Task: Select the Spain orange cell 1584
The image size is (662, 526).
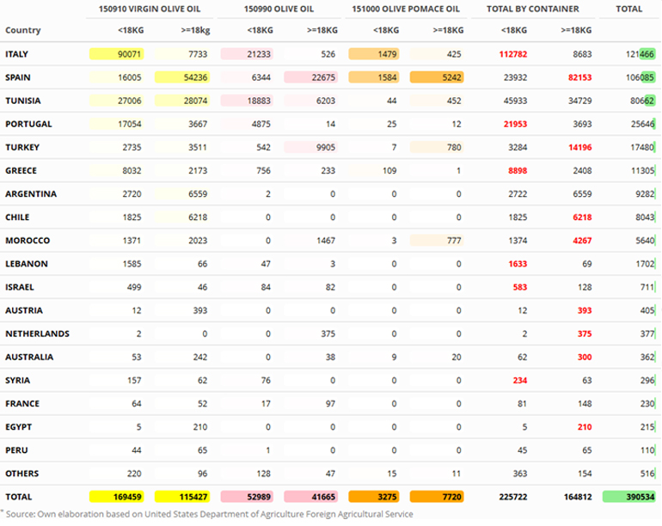Action: (x=374, y=77)
